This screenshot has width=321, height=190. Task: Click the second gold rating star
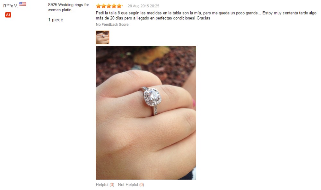point(104,6)
